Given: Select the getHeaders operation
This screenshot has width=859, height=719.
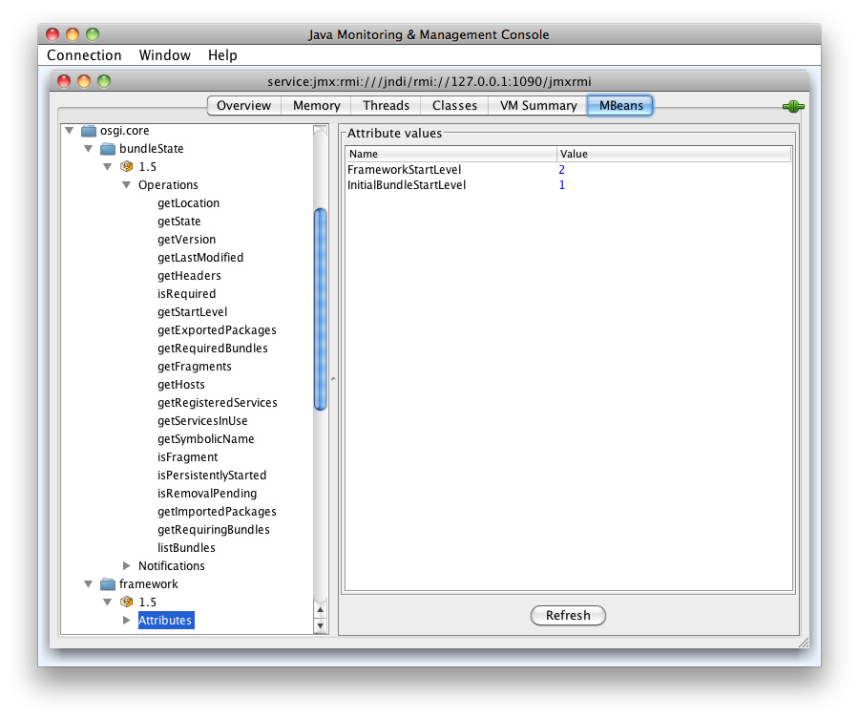Looking at the screenshot, I should tap(190, 276).
